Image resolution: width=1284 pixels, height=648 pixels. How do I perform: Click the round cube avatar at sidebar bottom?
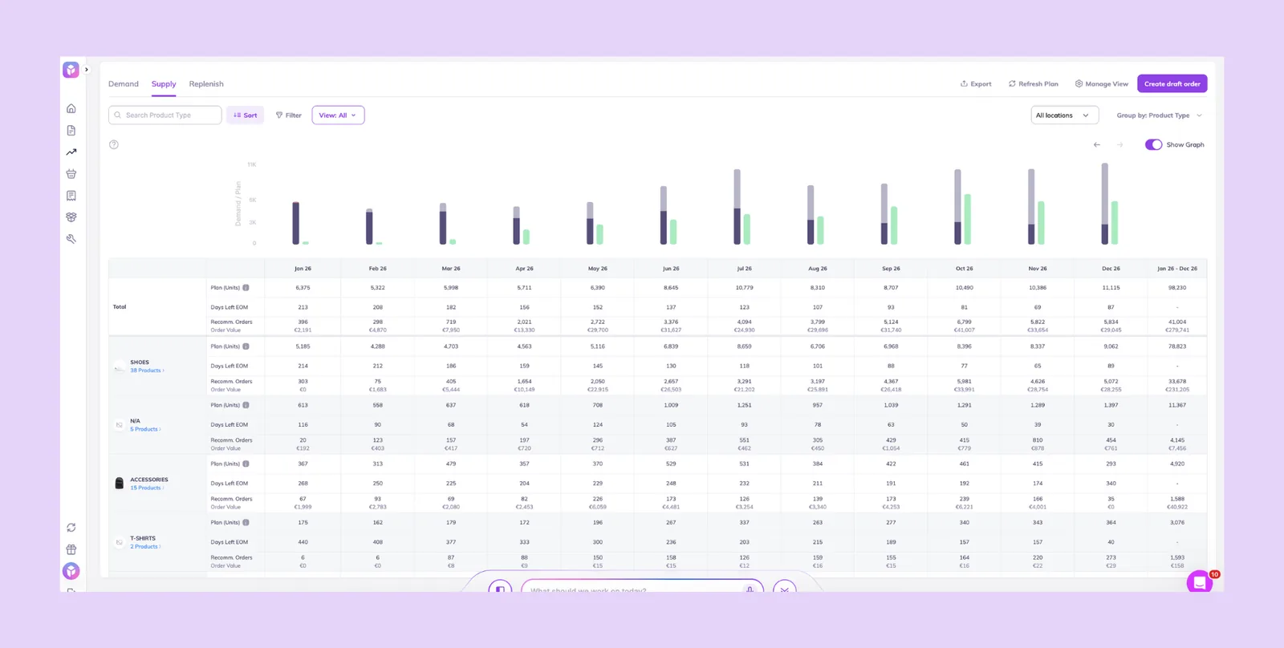[x=71, y=571]
